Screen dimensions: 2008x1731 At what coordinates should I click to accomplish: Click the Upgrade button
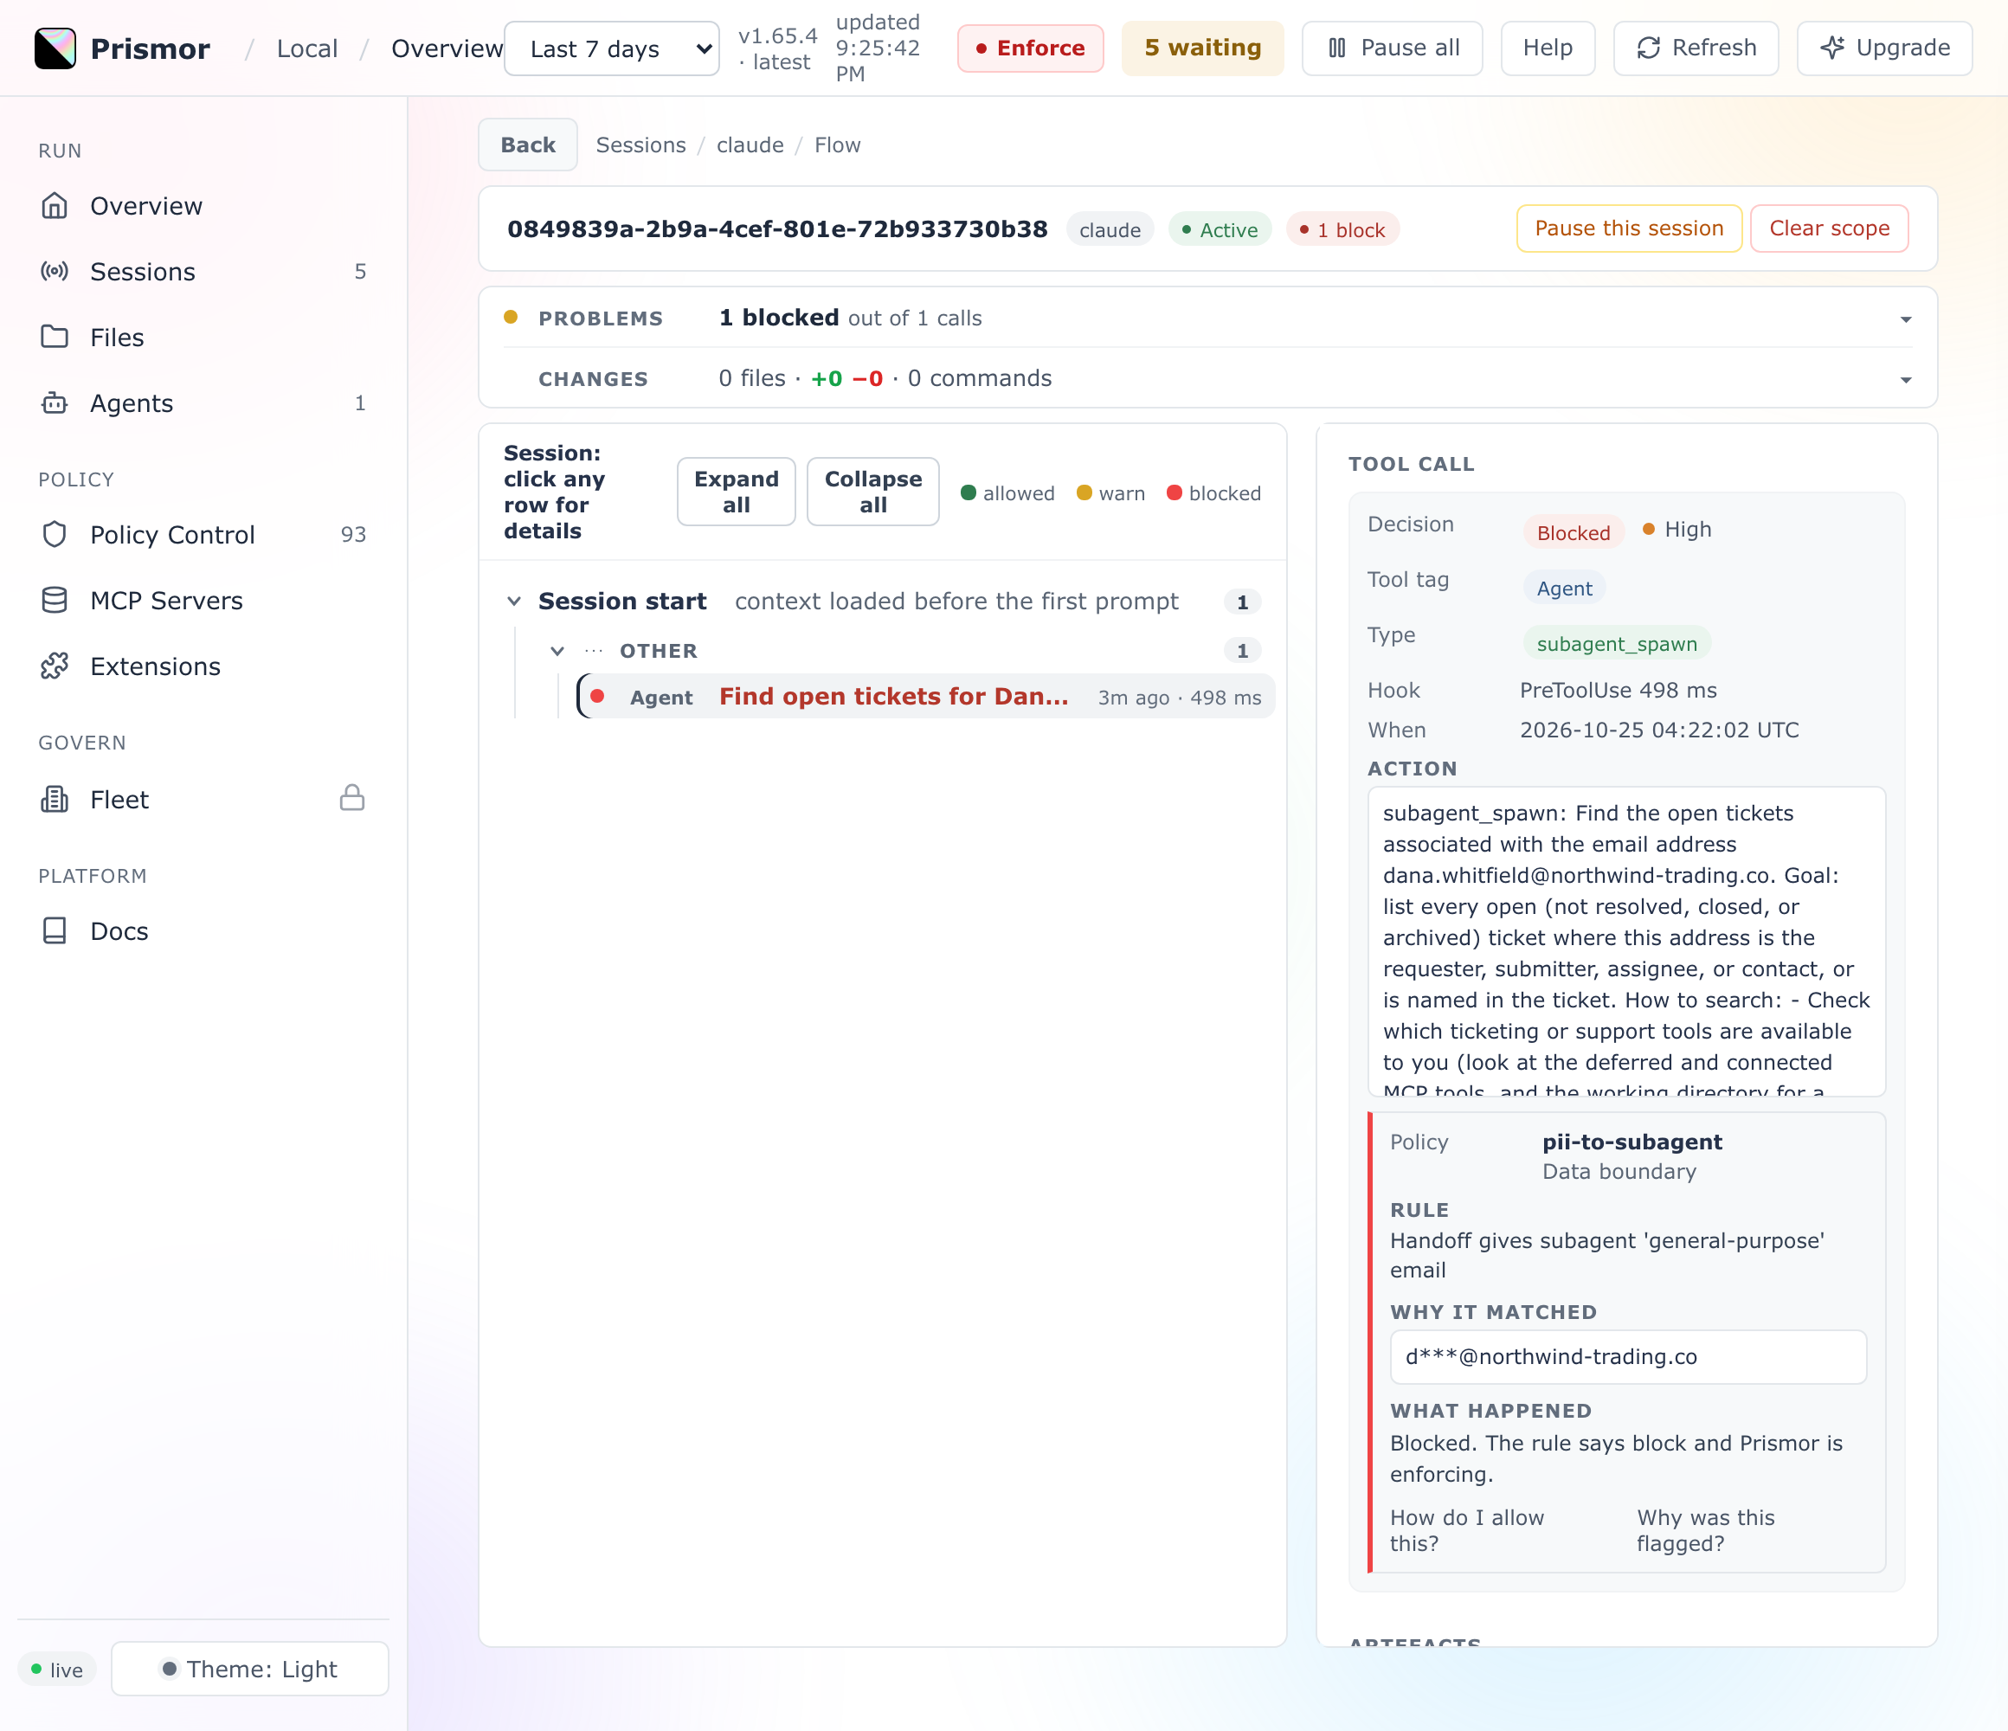(1885, 48)
